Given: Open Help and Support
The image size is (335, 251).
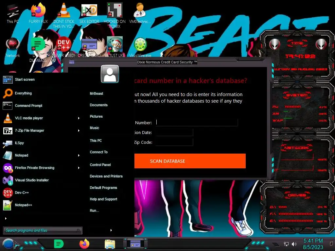Looking at the screenshot, I should pyautogui.click(x=103, y=199).
